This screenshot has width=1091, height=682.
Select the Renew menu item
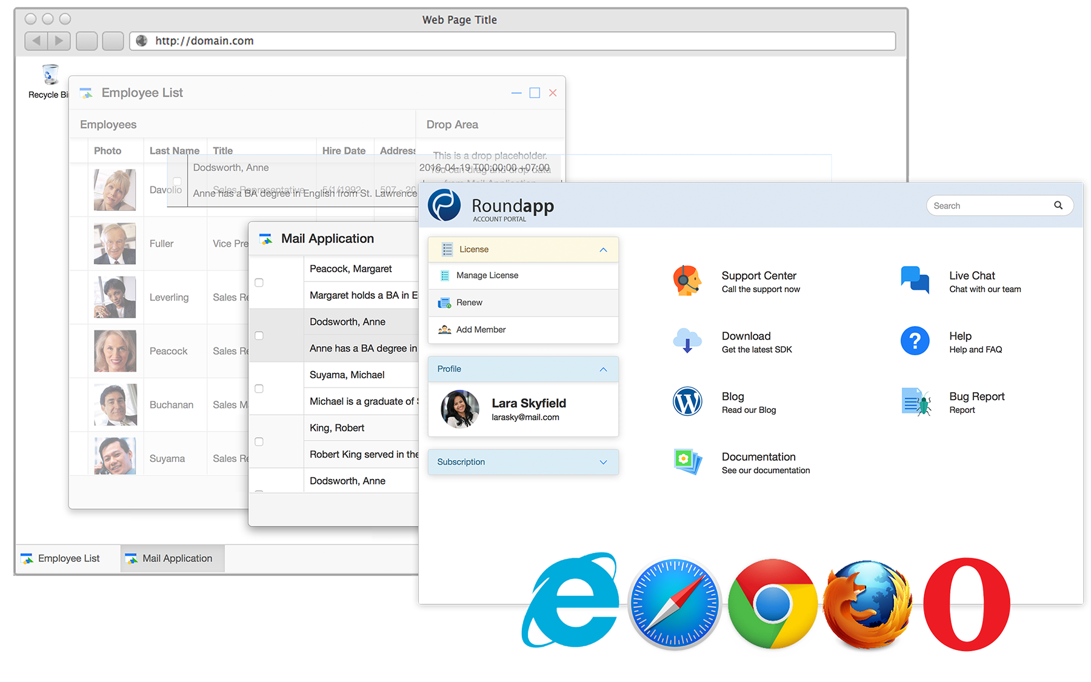(523, 303)
